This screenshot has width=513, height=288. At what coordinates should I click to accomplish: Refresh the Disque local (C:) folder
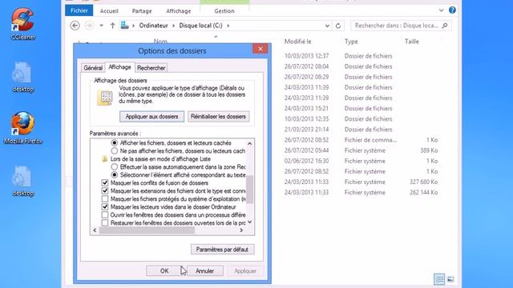tap(338, 26)
